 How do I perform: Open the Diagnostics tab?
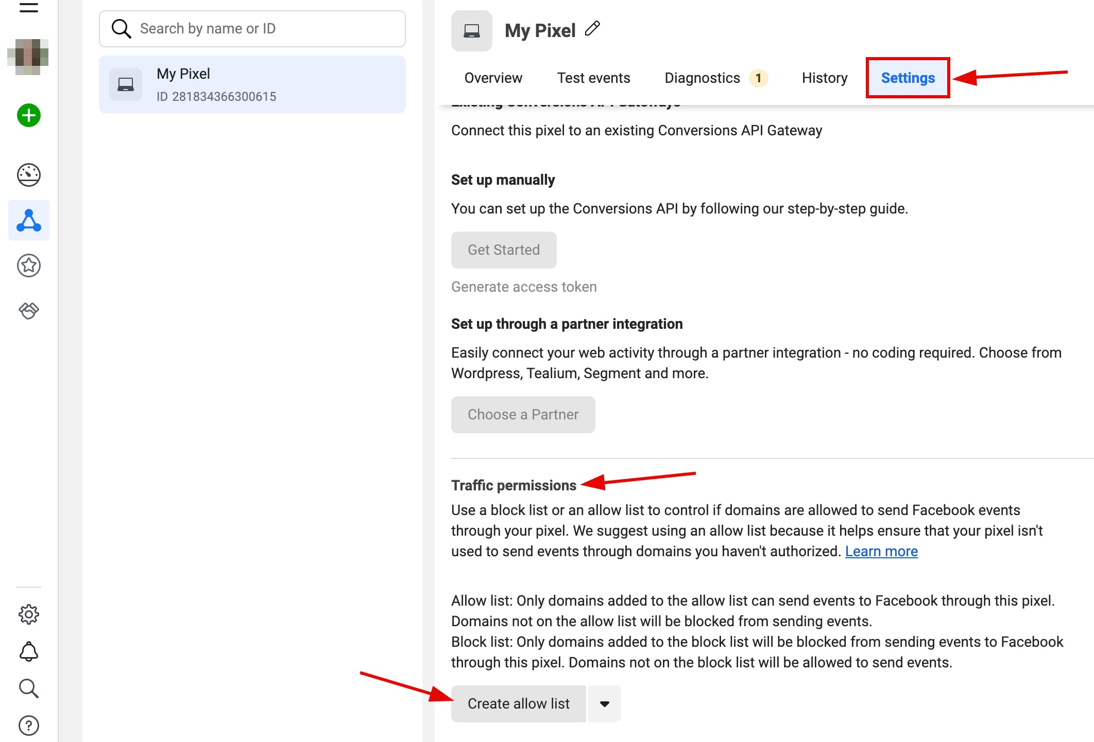click(x=702, y=78)
